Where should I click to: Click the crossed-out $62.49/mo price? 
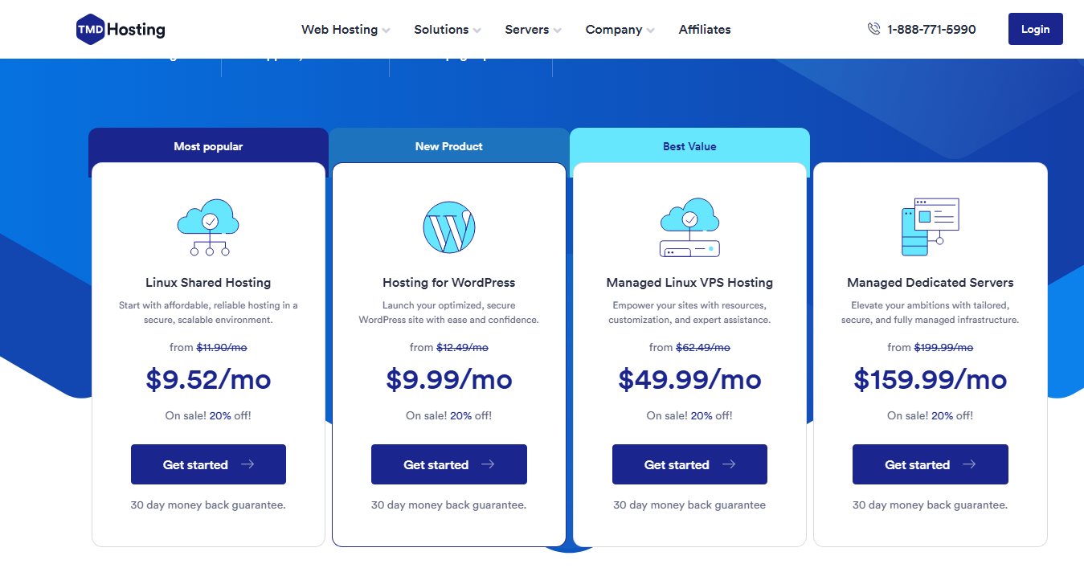tap(703, 348)
